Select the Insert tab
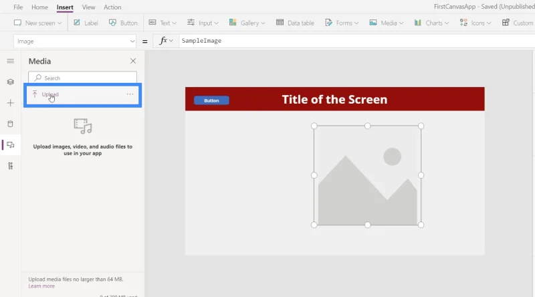Screen dimensions: 535x297 pyautogui.click(x=65, y=7)
